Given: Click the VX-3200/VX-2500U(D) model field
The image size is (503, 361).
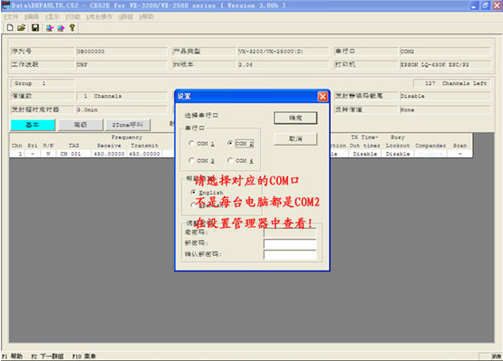Looking at the screenshot, I should click(x=284, y=52).
